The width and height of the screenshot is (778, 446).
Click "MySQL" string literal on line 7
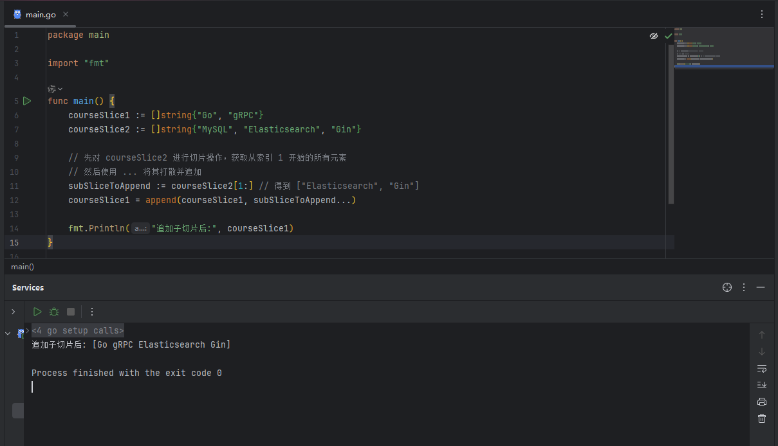[215, 129]
